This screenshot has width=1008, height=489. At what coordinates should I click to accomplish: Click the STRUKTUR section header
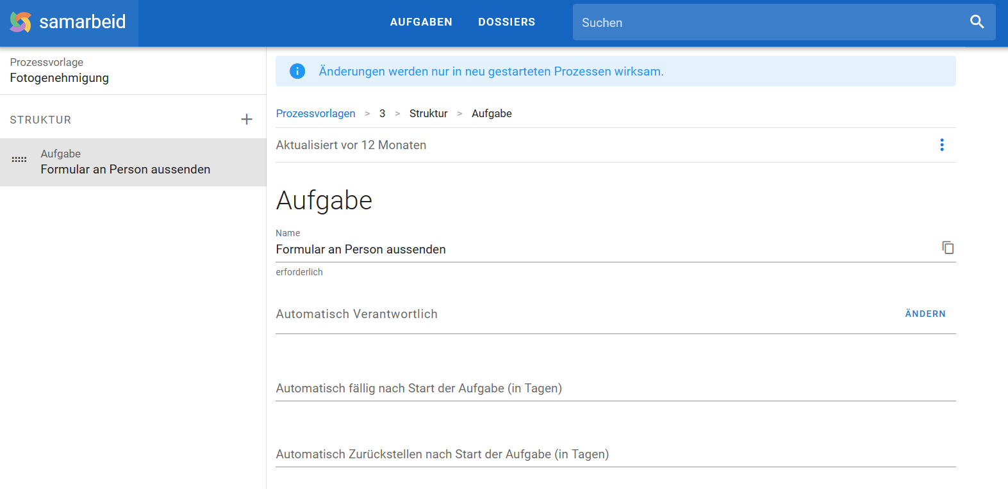click(40, 120)
